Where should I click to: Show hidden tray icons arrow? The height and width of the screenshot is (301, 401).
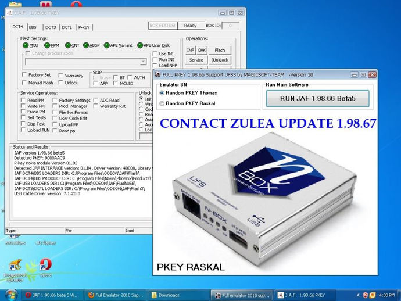pos(358,295)
